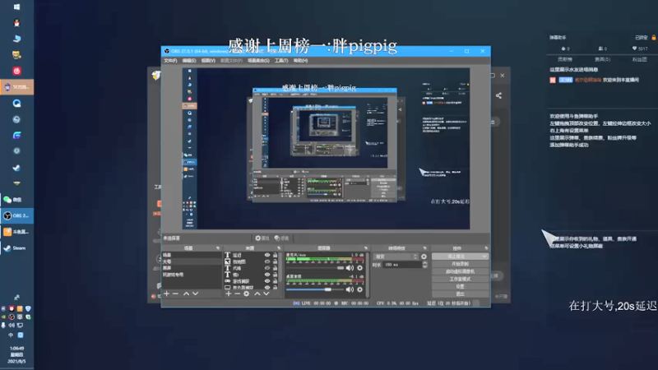Click 停止推流 stop streaming button
The width and height of the screenshot is (658, 370).
[456, 257]
